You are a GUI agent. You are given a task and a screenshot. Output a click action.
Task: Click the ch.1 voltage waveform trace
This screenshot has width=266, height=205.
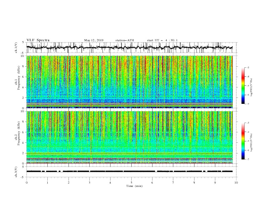129,47
